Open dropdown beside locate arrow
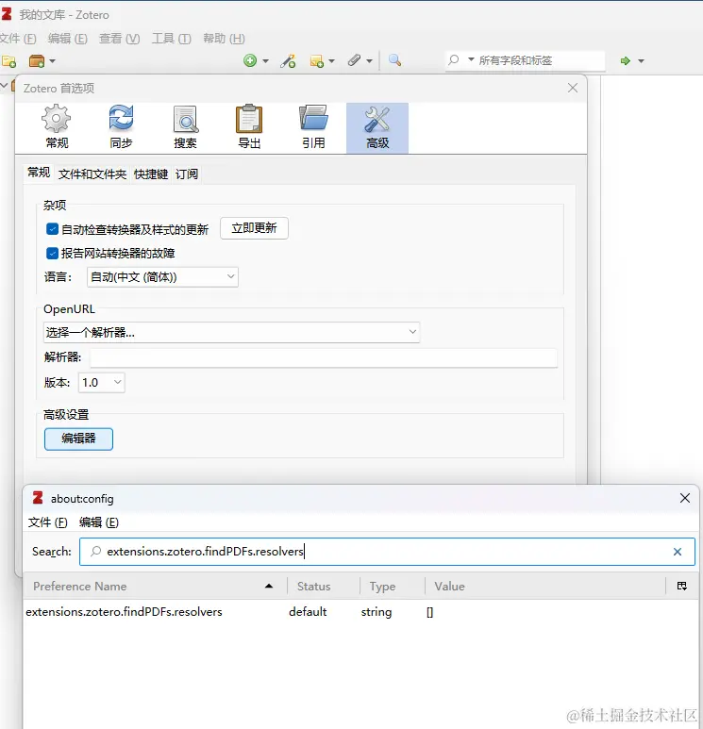Image resolution: width=703 pixels, height=729 pixels. (x=641, y=61)
